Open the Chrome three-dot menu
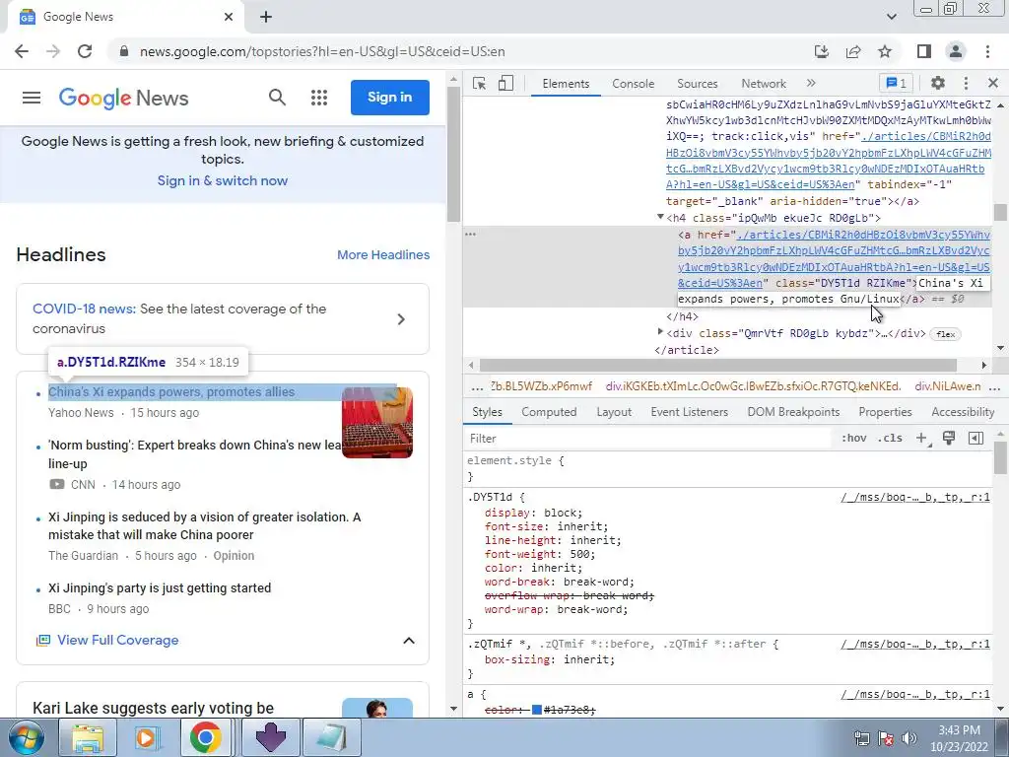 click(x=987, y=51)
